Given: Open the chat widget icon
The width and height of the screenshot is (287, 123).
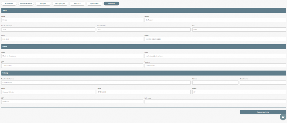Looking at the screenshot, I should [283, 117].
